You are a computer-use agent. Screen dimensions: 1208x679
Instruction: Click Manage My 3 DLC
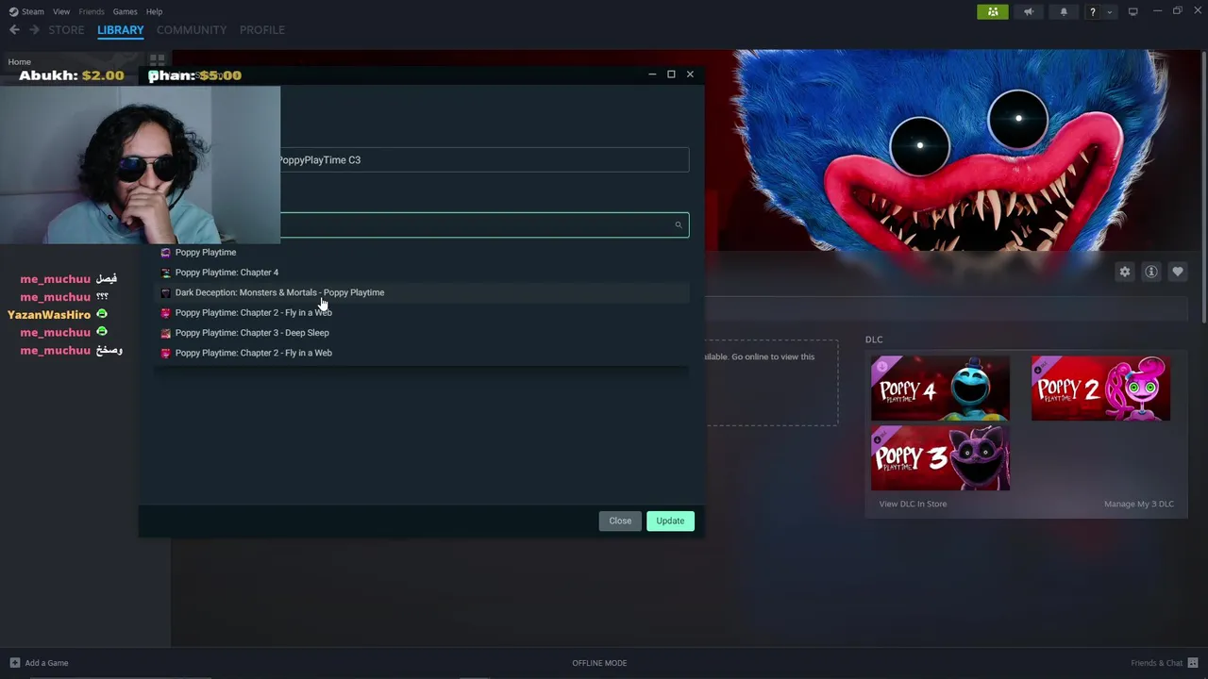tap(1139, 504)
